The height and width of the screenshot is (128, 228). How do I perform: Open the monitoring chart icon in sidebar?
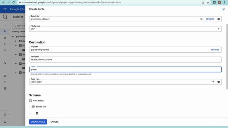coord(5,76)
